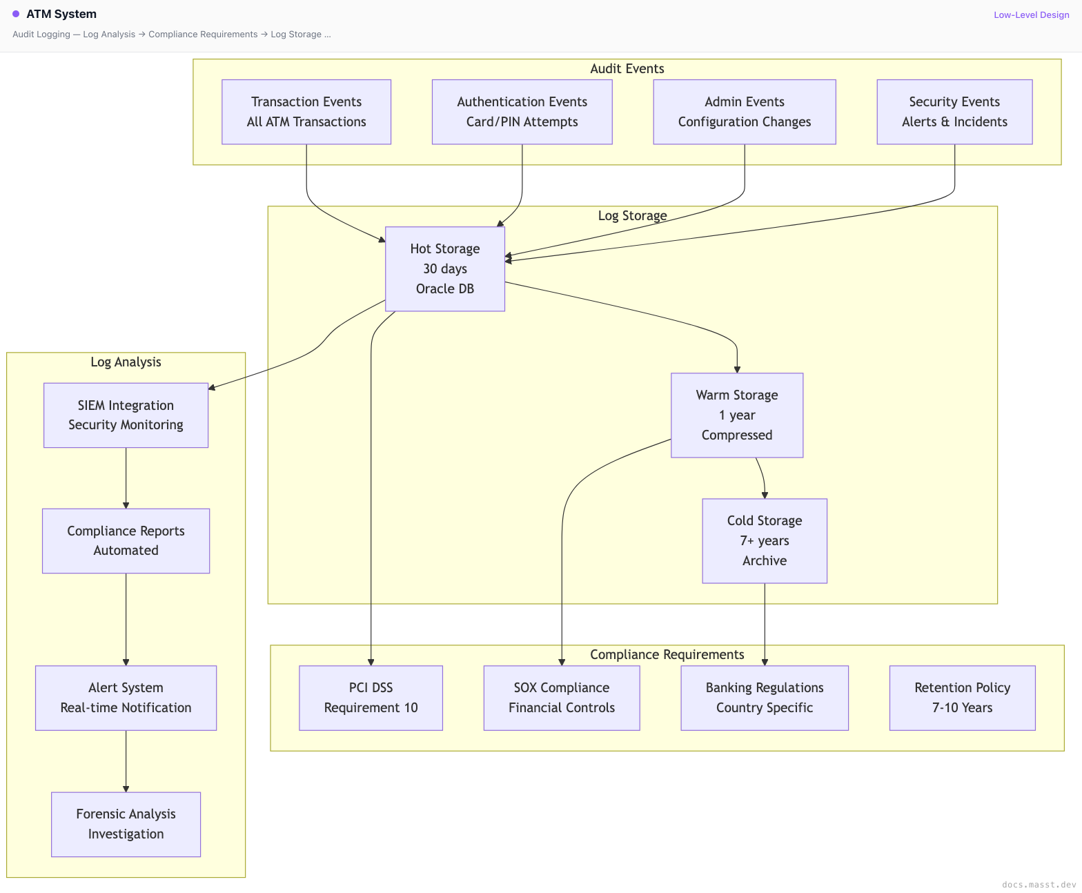
Task: Click the PCI DSS Requirement 10 box
Action: click(371, 698)
